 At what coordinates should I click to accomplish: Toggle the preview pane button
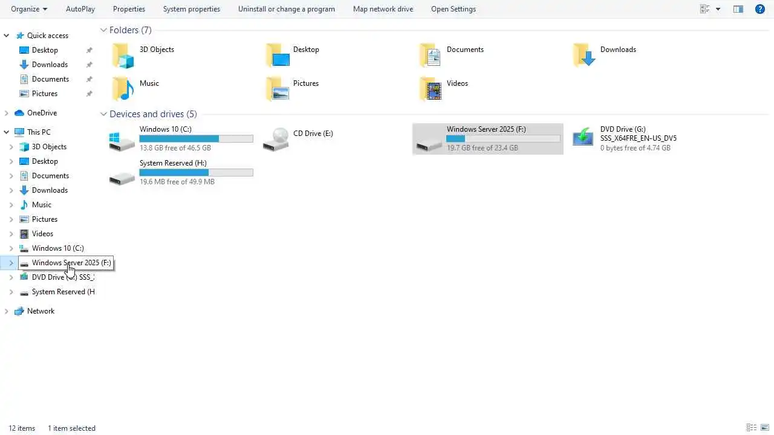738,9
